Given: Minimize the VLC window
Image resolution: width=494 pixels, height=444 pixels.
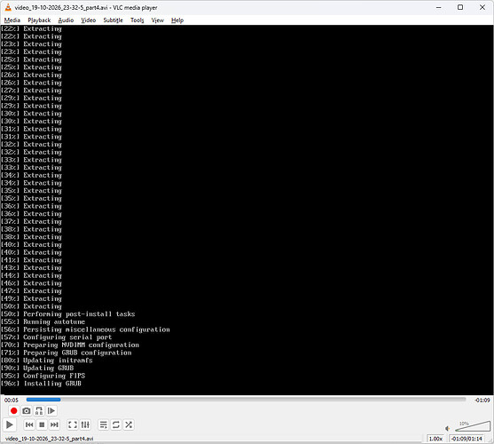Looking at the screenshot, I should 438,7.
